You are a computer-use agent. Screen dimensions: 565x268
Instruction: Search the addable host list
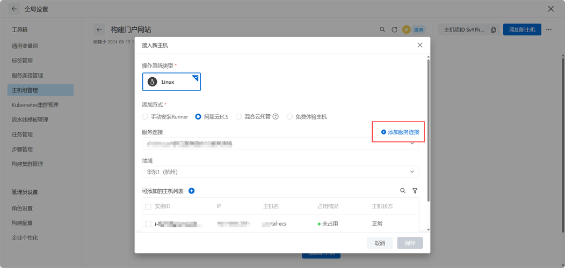[x=403, y=191]
